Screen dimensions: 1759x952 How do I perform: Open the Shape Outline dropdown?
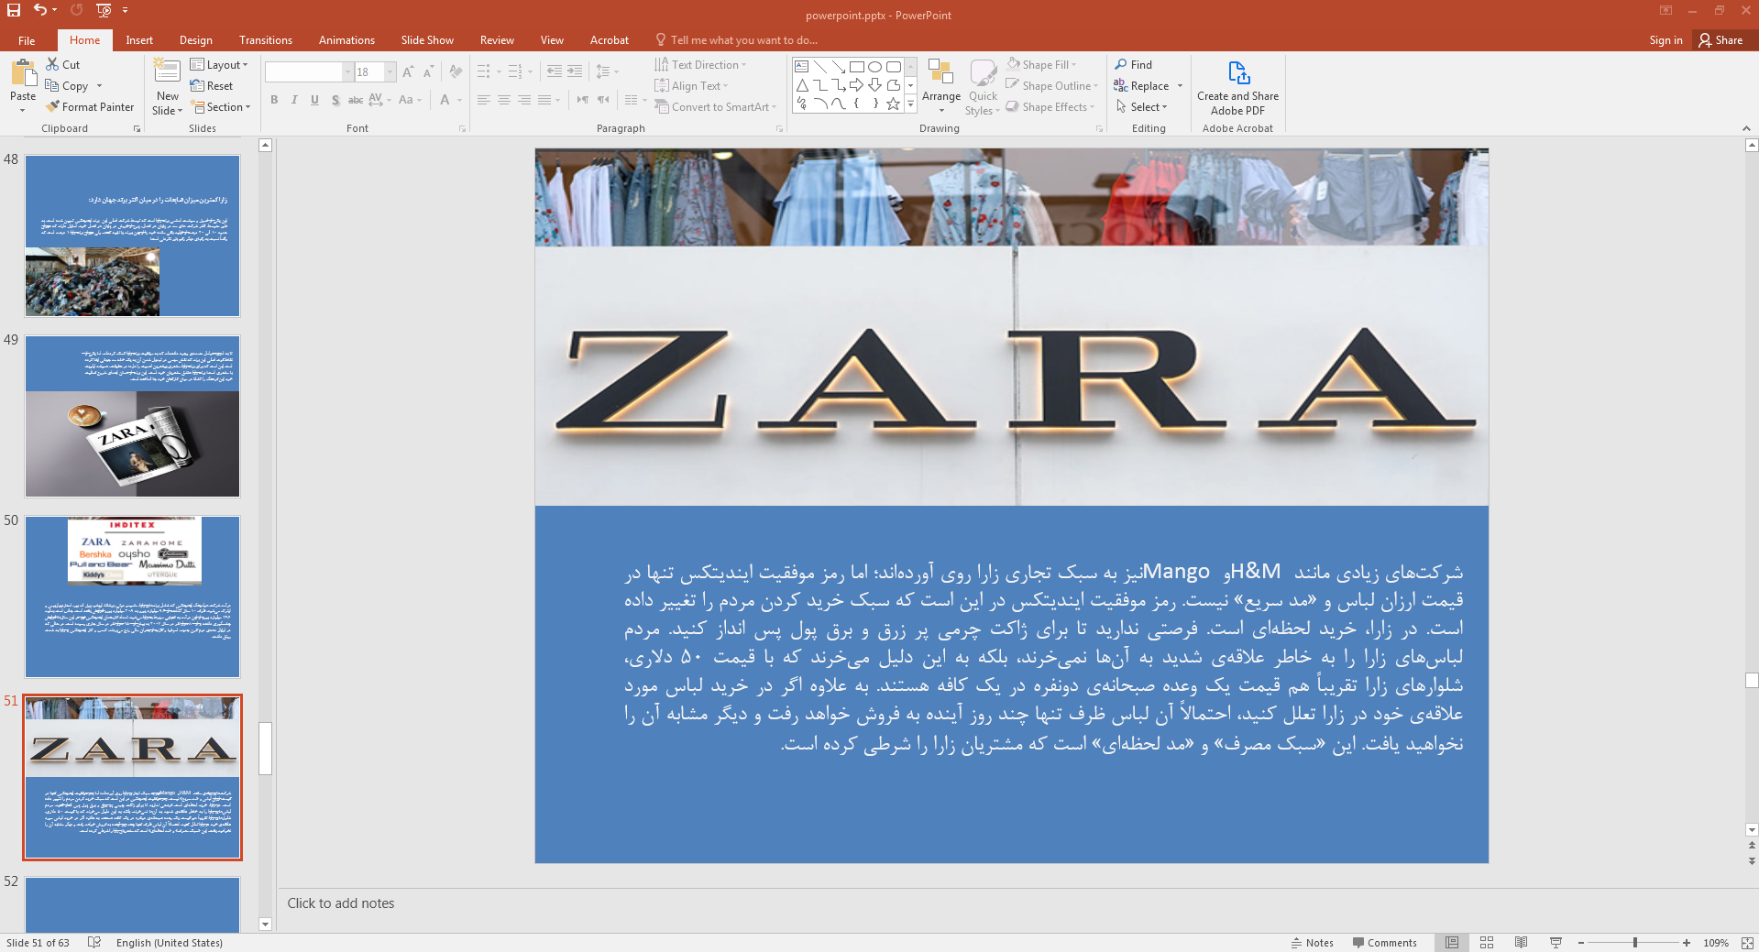point(1051,85)
